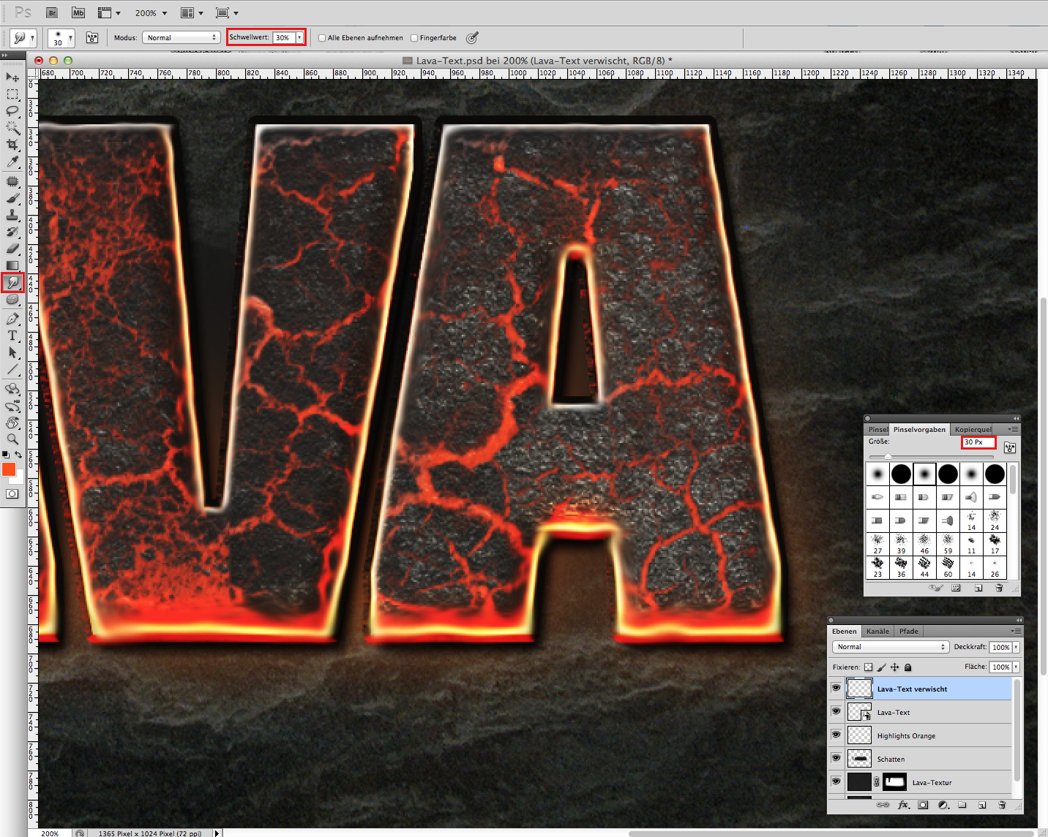This screenshot has width=1048, height=837.
Task: Hide the Schatten layer
Action: [x=836, y=759]
